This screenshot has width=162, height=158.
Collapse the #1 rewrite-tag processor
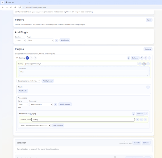[x=140, y=114]
